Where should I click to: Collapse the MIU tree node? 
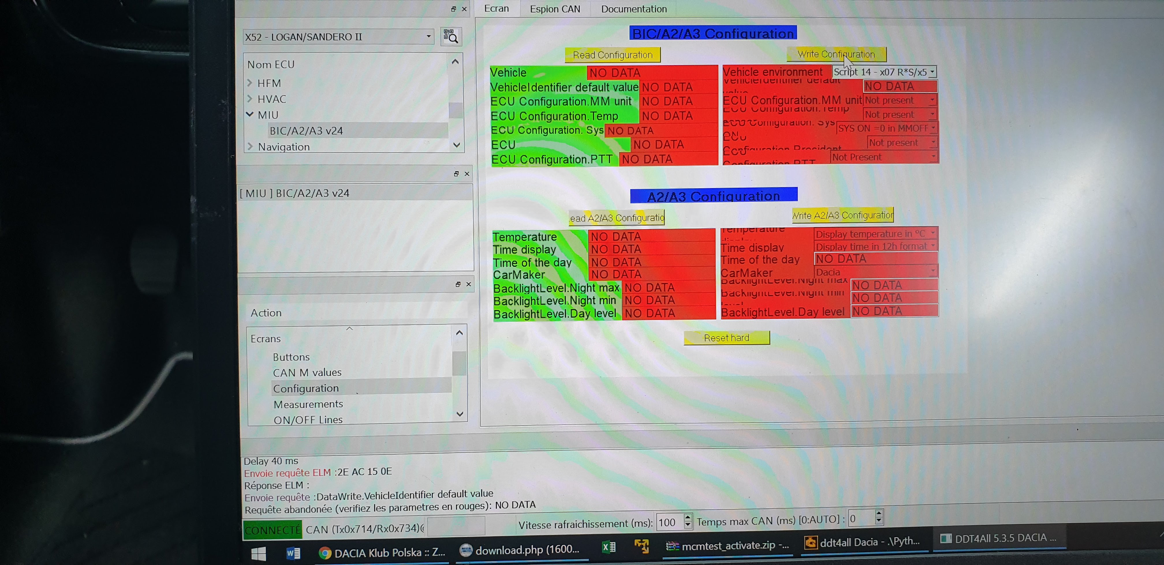click(x=250, y=115)
